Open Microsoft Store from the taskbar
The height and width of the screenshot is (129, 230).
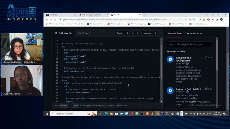116,114
